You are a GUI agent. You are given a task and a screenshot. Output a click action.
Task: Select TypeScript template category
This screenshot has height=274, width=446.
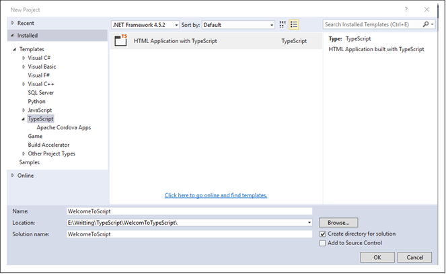point(40,118)
